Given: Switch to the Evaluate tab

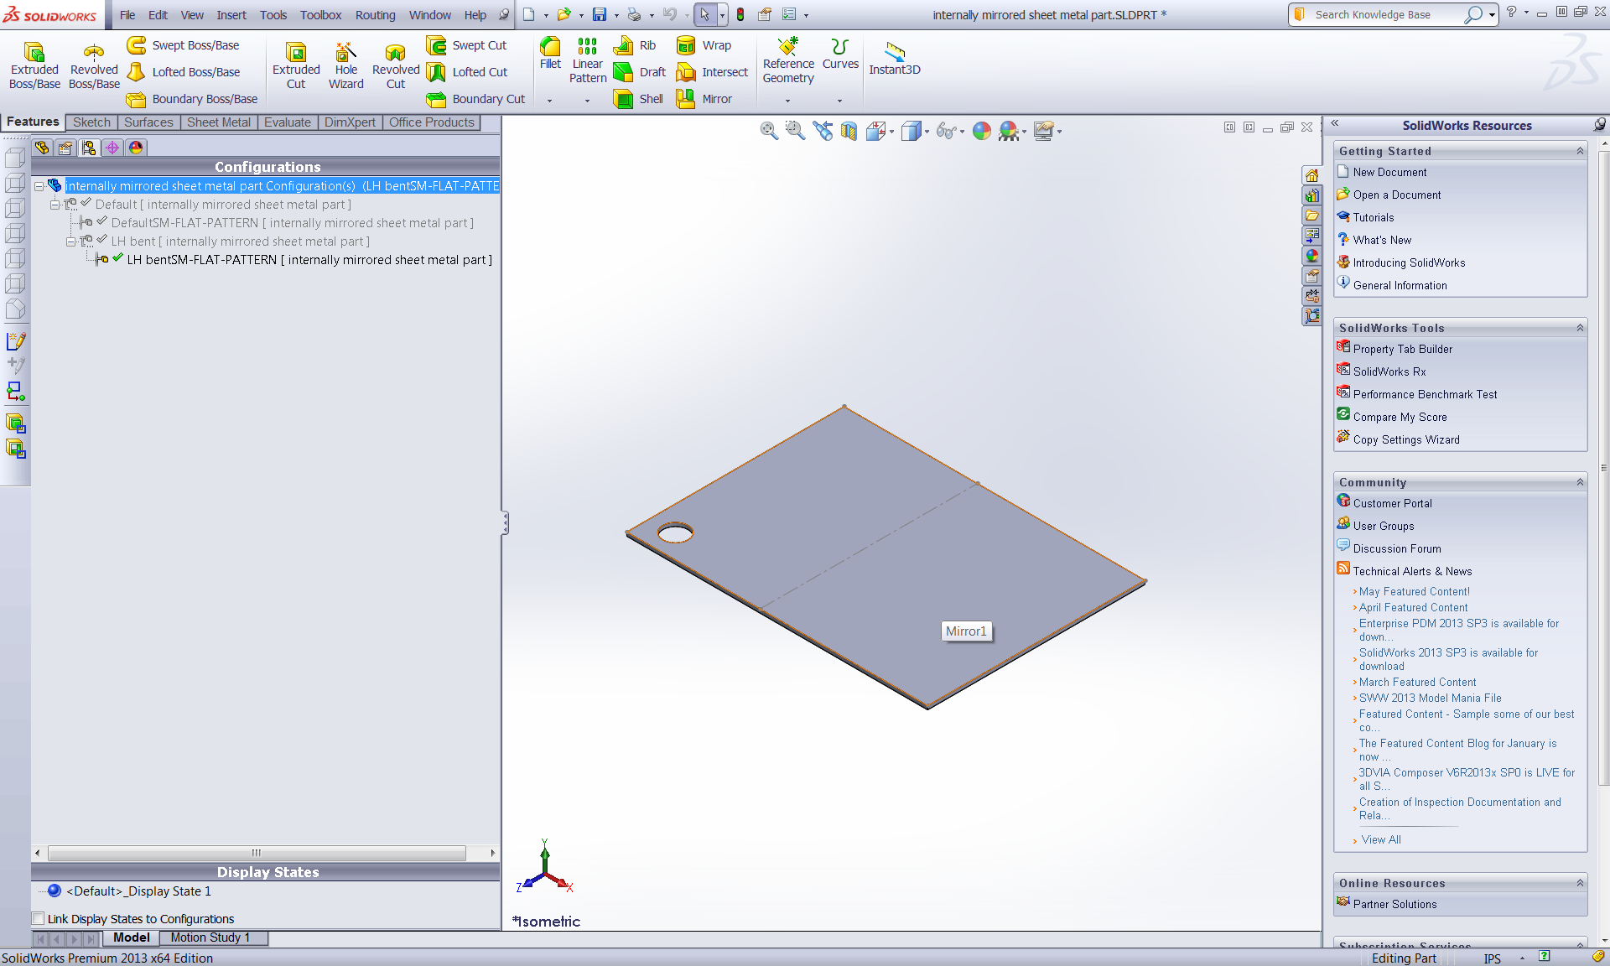Looking at the screenshot, I should click(287, 122).
